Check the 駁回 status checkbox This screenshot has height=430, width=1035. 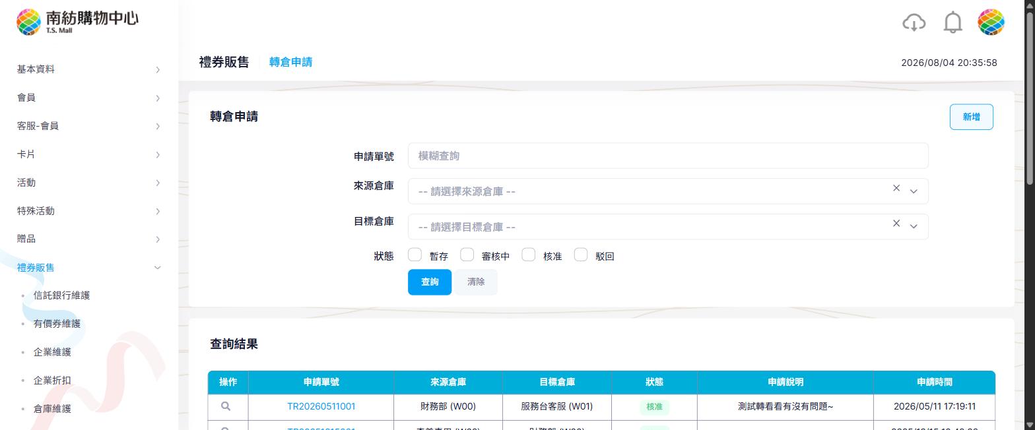(x=580, y=255)
